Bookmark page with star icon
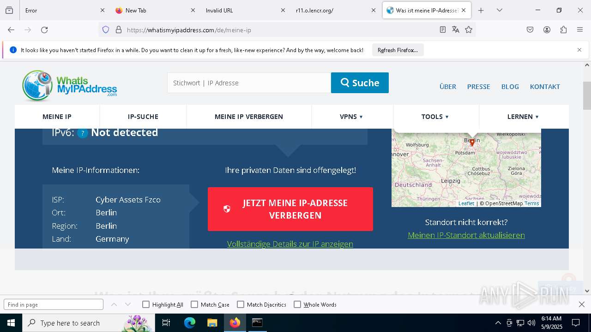The height and width of the screenshot is (332, 591). 469,30
